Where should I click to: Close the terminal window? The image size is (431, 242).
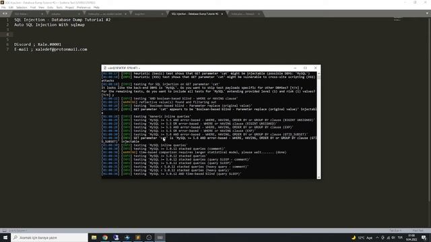316,68
